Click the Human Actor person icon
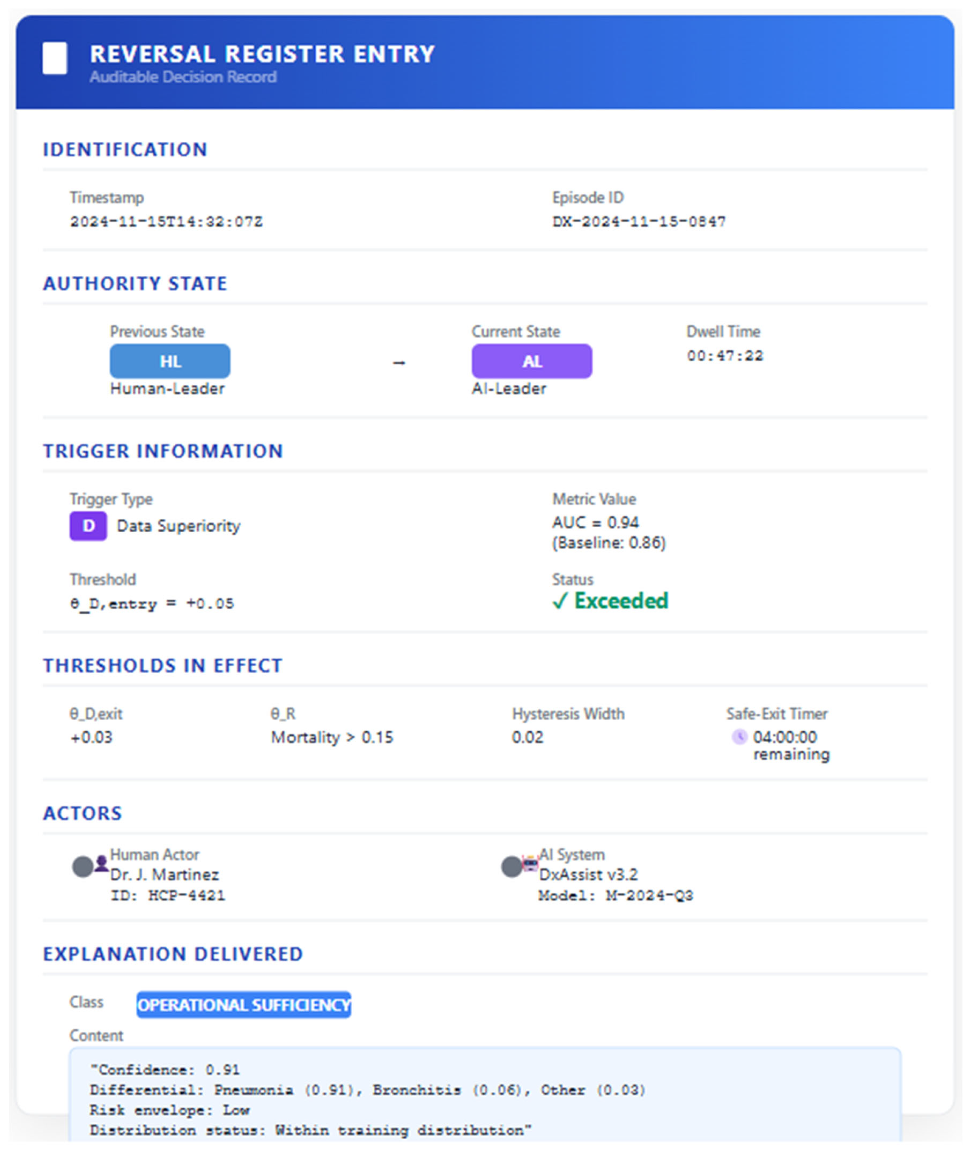 [x=101, y=864]
